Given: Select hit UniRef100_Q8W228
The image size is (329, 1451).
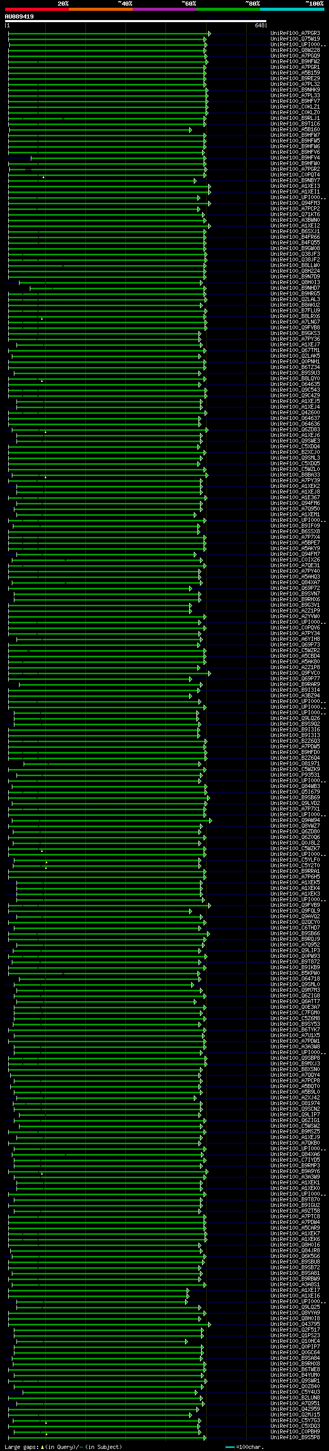Looking at the screenshot, I should point(295,50).
